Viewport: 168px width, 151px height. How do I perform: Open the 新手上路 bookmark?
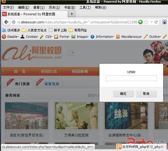coord(58,30)
